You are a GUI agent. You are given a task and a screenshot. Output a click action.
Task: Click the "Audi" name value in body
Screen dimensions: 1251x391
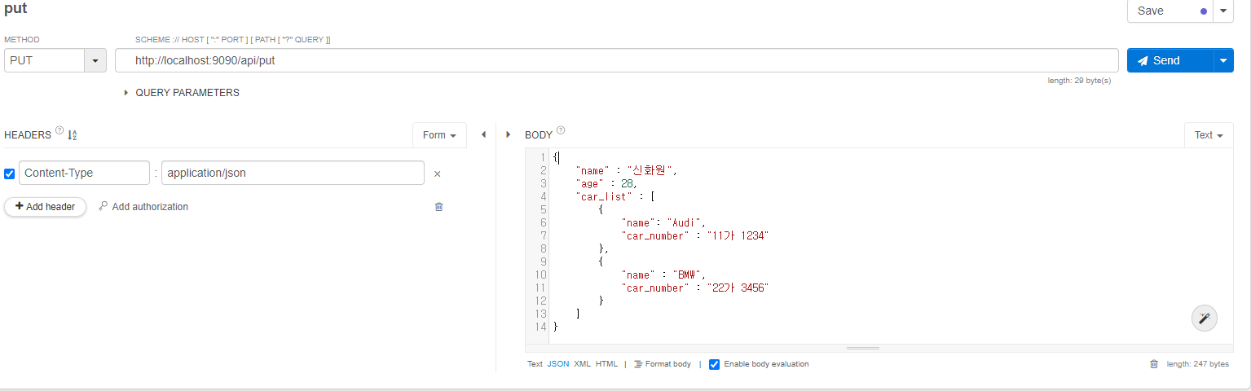click(x=685, y=222)
